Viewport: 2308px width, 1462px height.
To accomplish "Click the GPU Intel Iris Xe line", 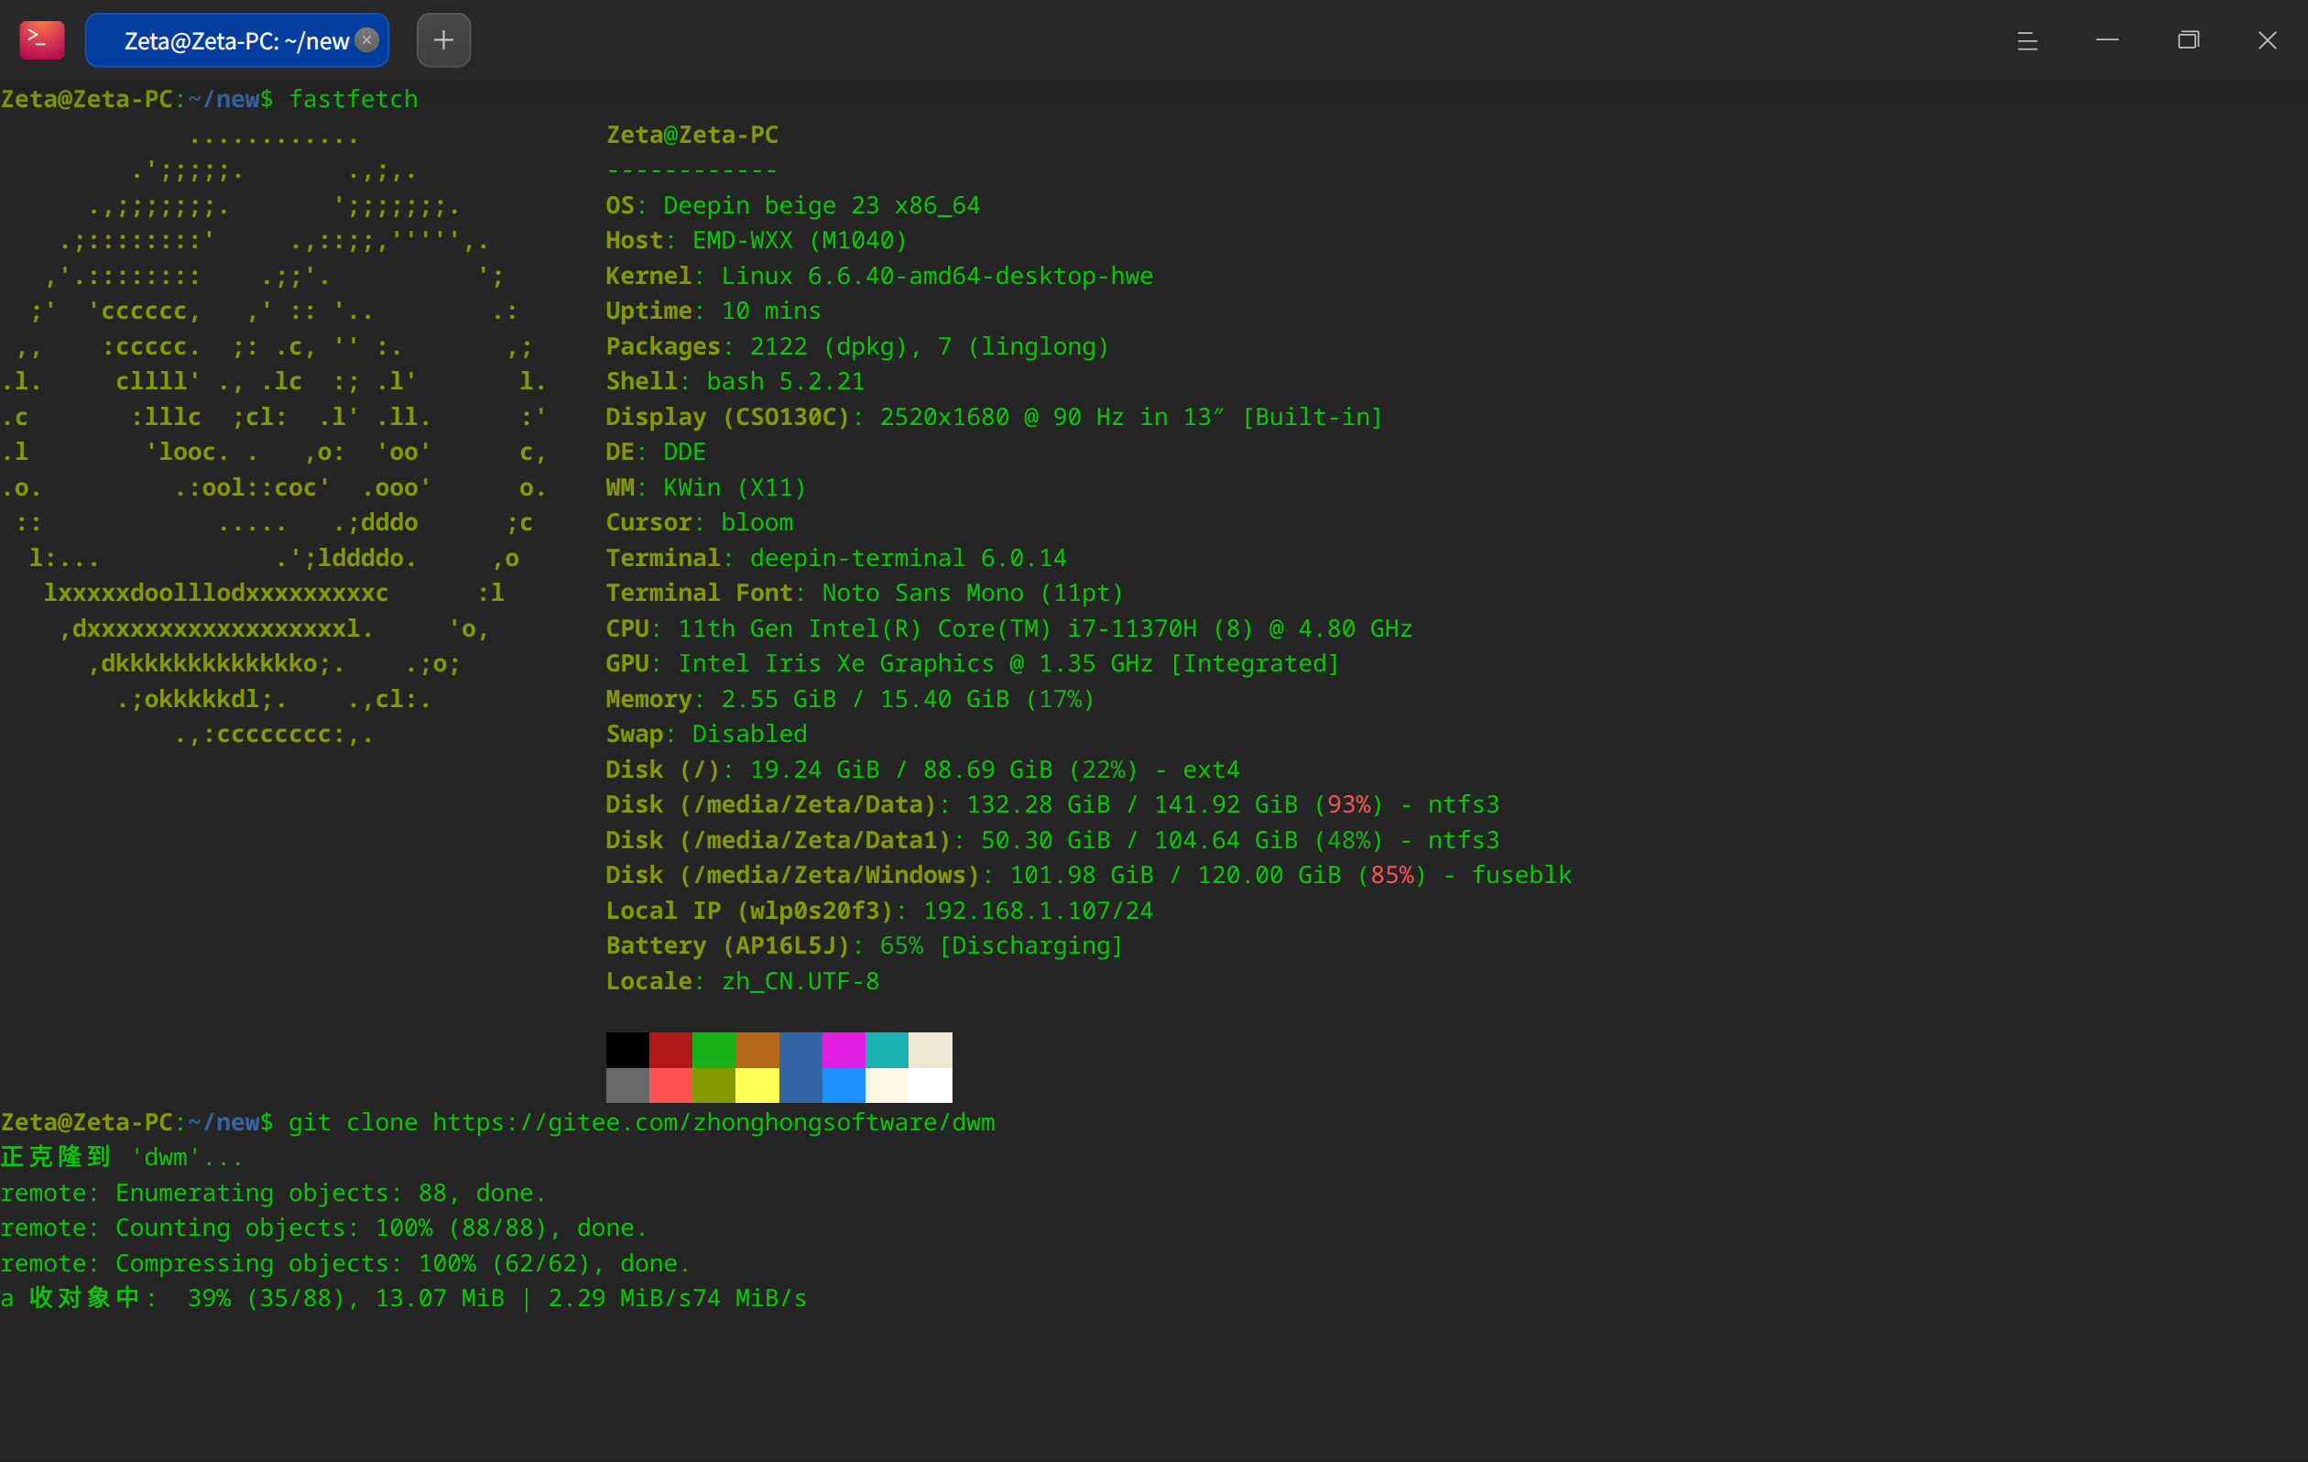I will coord(972,663).
